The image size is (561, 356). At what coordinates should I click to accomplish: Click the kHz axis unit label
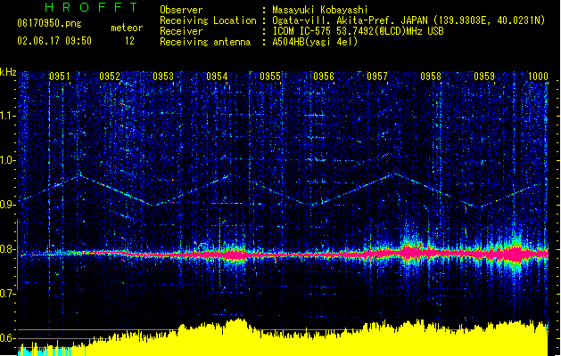(x=8, y=72)
